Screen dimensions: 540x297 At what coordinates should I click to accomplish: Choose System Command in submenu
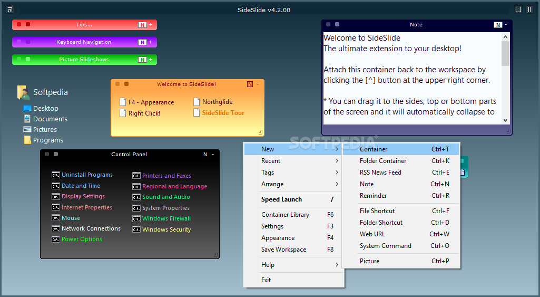tap(401, 246)
